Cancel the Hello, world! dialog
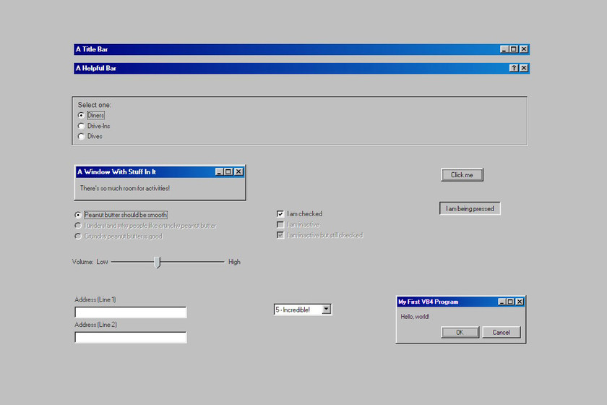The width and height of the screenshot is (607, 405). 501,333
